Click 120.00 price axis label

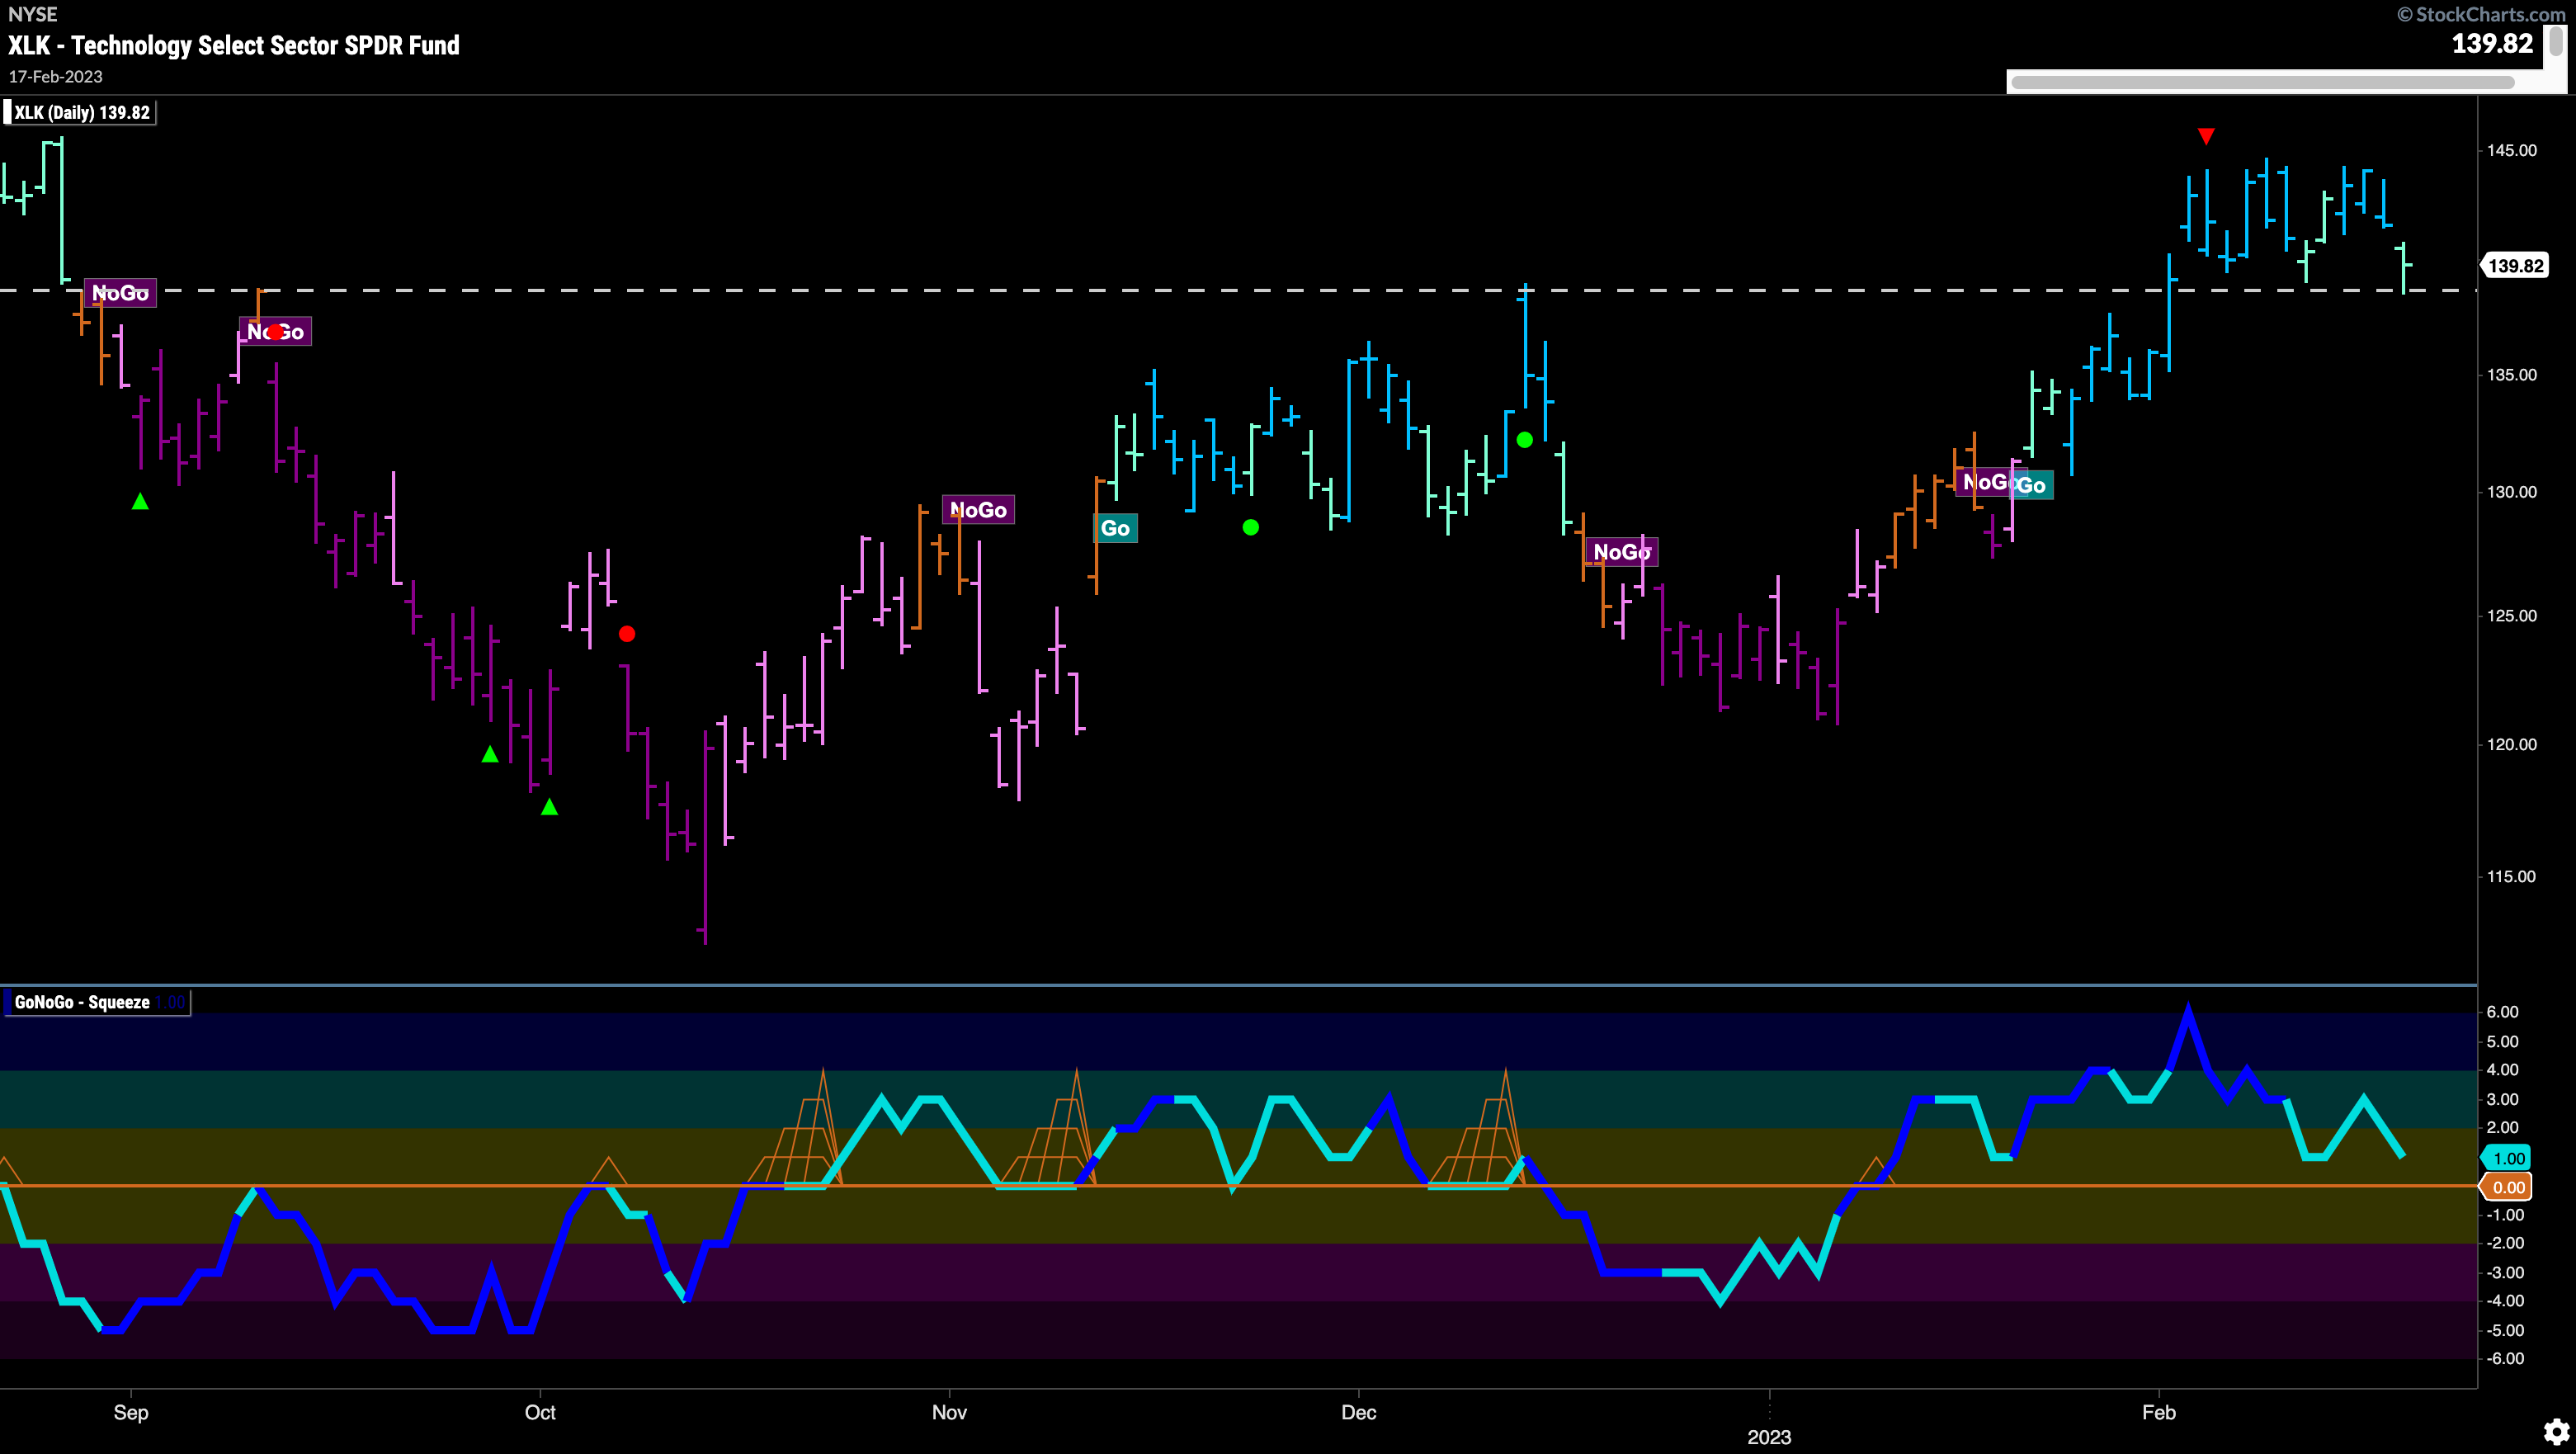2512,744
